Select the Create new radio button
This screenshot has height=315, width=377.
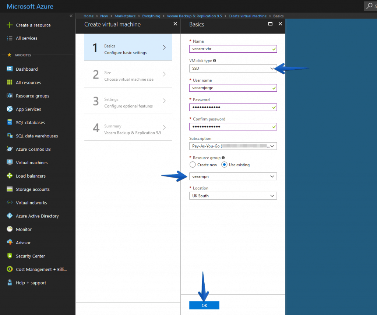pos(193,165)
